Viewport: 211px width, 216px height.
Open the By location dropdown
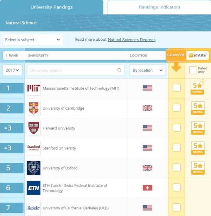[147, 70]
